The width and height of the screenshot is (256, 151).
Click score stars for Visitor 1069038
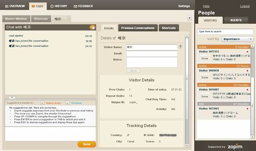click(x=205, y=74)
